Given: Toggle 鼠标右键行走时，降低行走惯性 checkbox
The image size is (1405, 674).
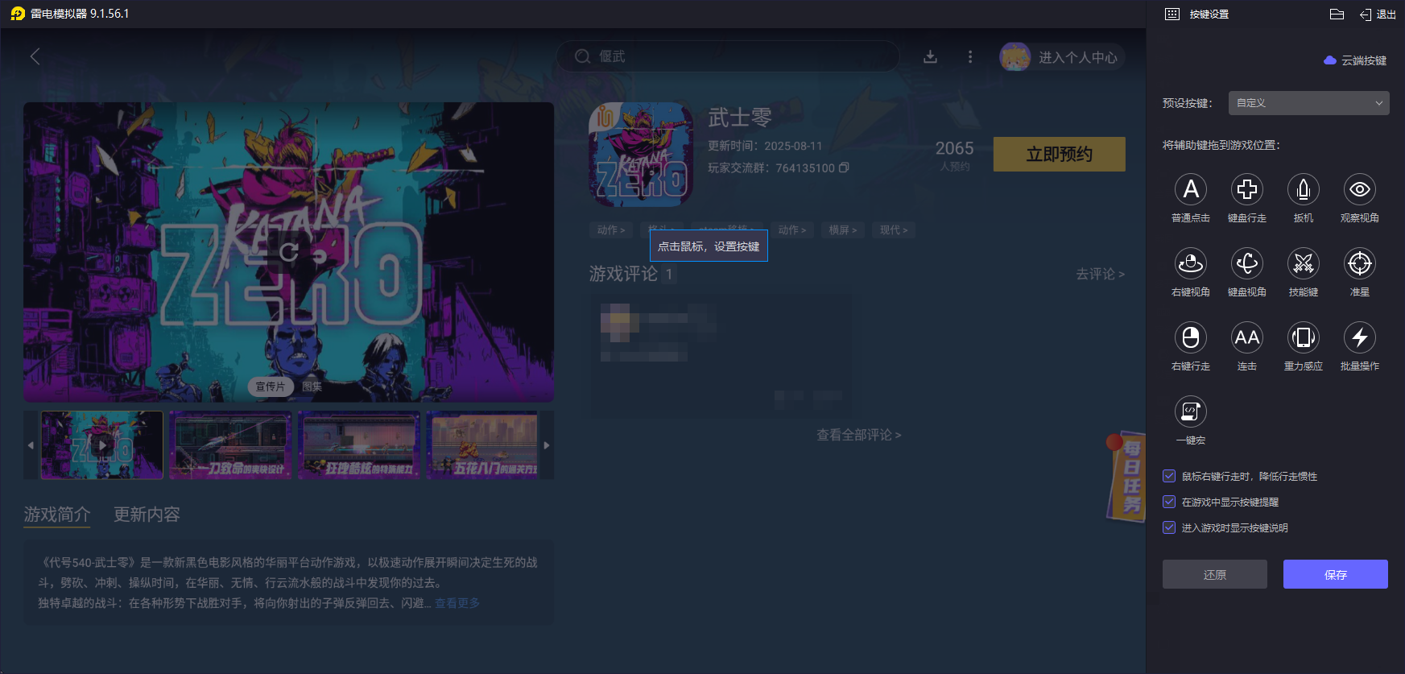Looking at the screenshot, I should click(x=1169, y=476).
